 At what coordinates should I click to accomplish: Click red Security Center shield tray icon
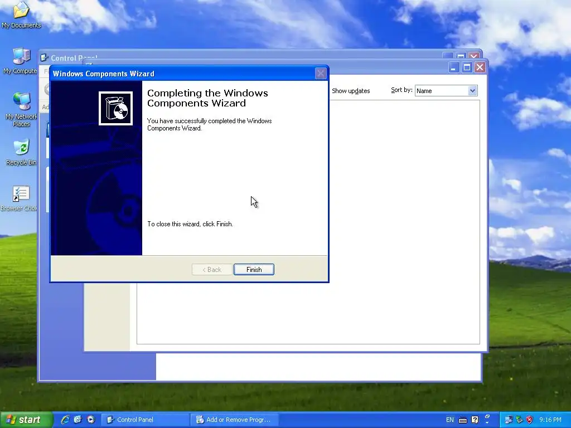click(x=530, y=420)
